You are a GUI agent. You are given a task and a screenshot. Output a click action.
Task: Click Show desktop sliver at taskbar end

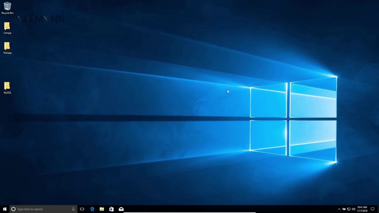click(x=378, y=209)
